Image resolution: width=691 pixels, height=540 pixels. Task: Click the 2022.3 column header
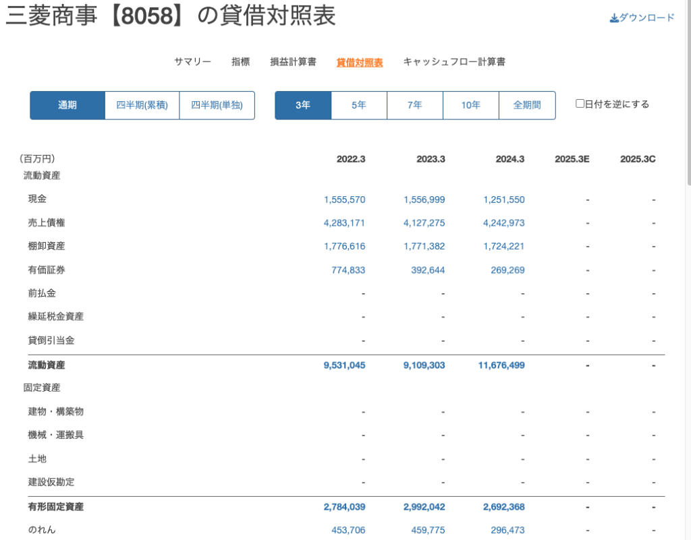coord(351,159)
